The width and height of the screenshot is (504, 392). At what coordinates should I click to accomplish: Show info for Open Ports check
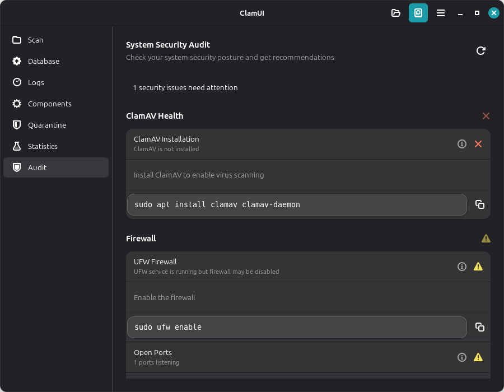coord(461,357)
